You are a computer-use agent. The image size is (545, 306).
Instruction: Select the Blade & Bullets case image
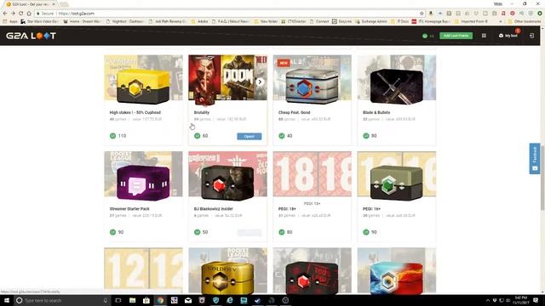click(397, 86)
